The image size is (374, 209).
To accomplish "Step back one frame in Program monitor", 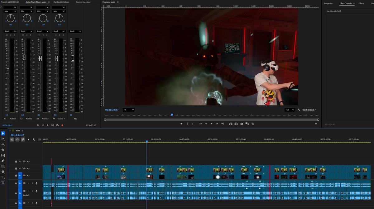I will pos(206,124).
